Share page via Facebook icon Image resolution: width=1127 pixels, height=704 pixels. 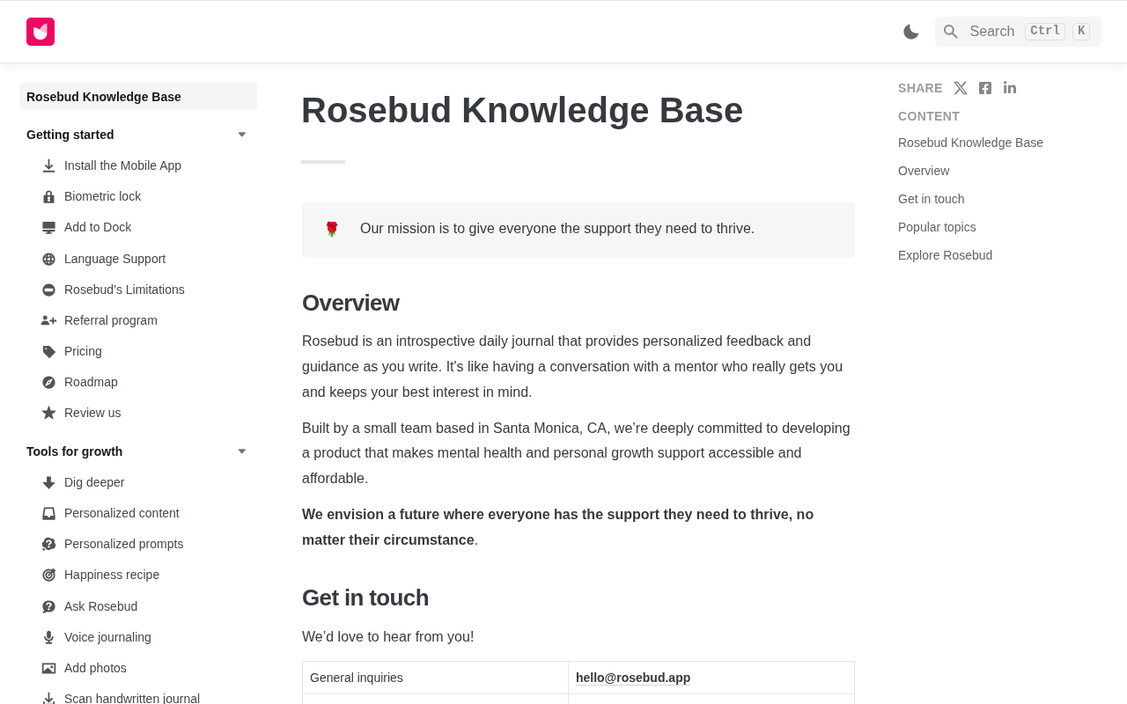[x=985, y=88]
